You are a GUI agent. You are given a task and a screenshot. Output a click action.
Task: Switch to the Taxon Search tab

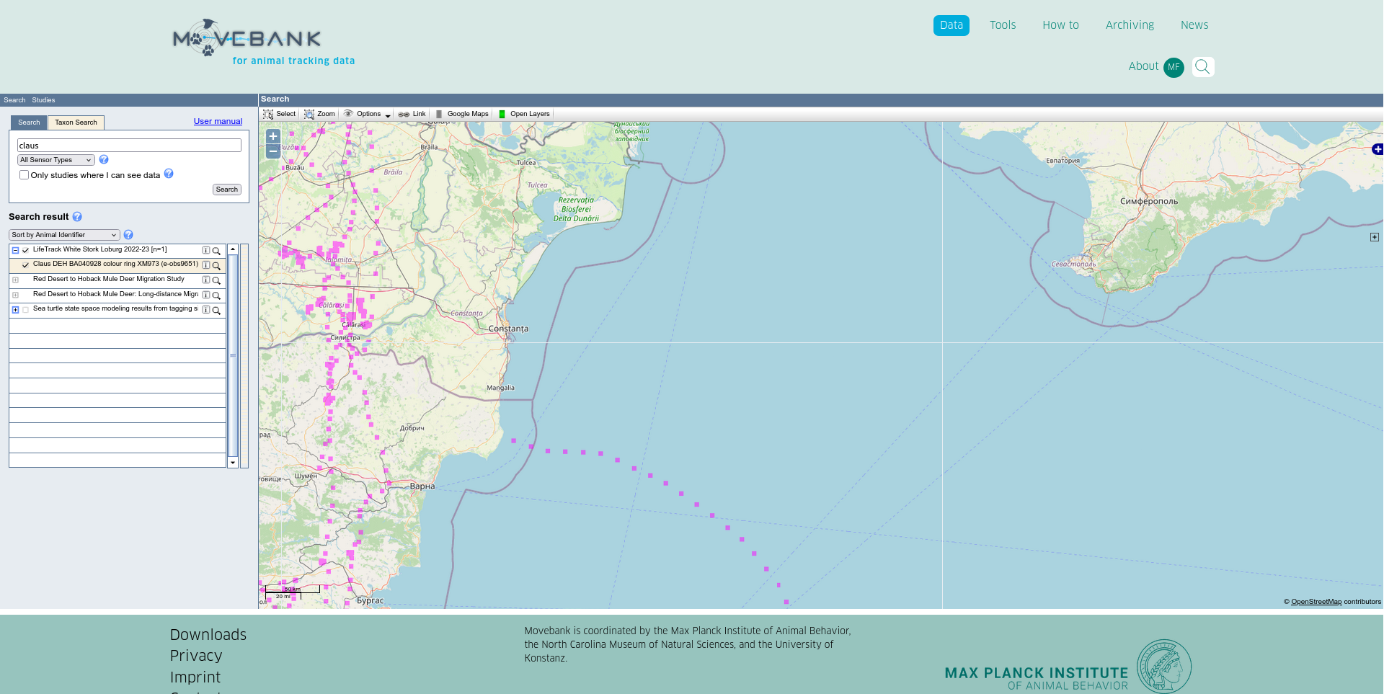coord(76,123)
